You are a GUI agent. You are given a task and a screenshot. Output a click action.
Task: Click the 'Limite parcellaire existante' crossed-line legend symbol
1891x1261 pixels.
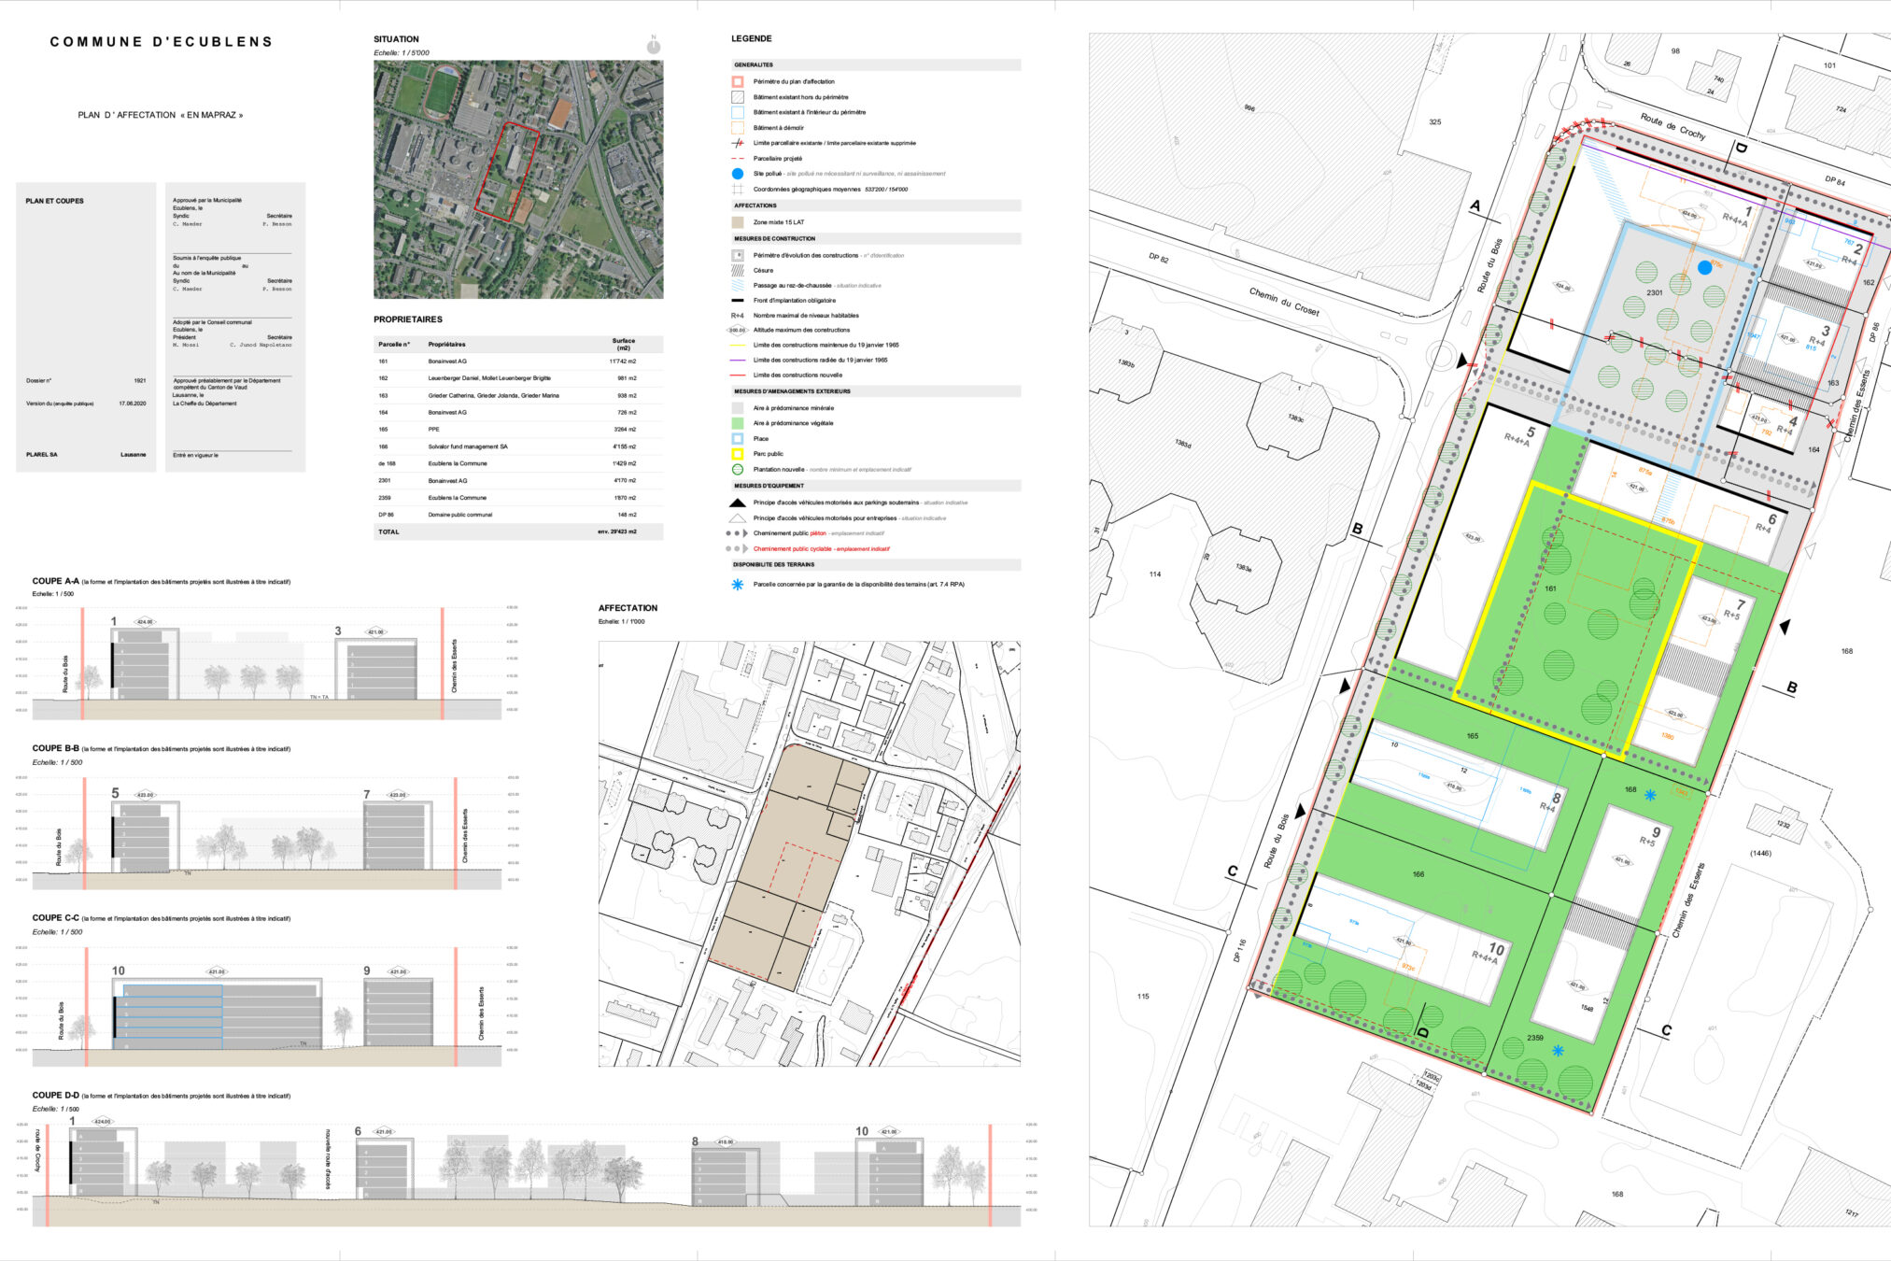click(x=737, y=143)
